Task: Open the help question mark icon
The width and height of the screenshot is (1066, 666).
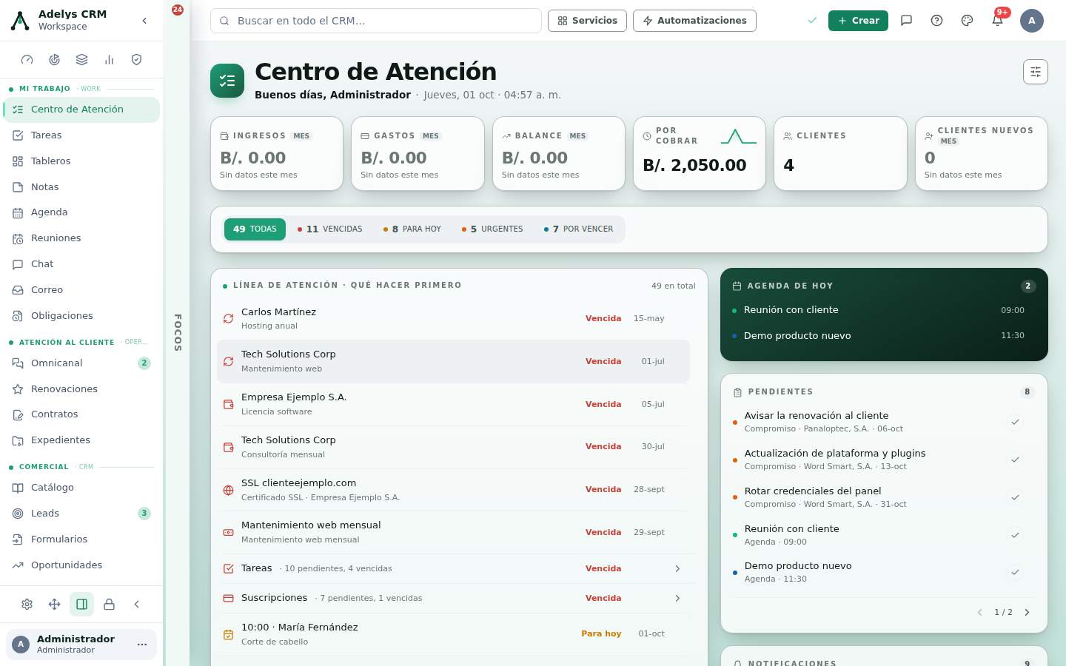Action: click(x=936, y=21)
